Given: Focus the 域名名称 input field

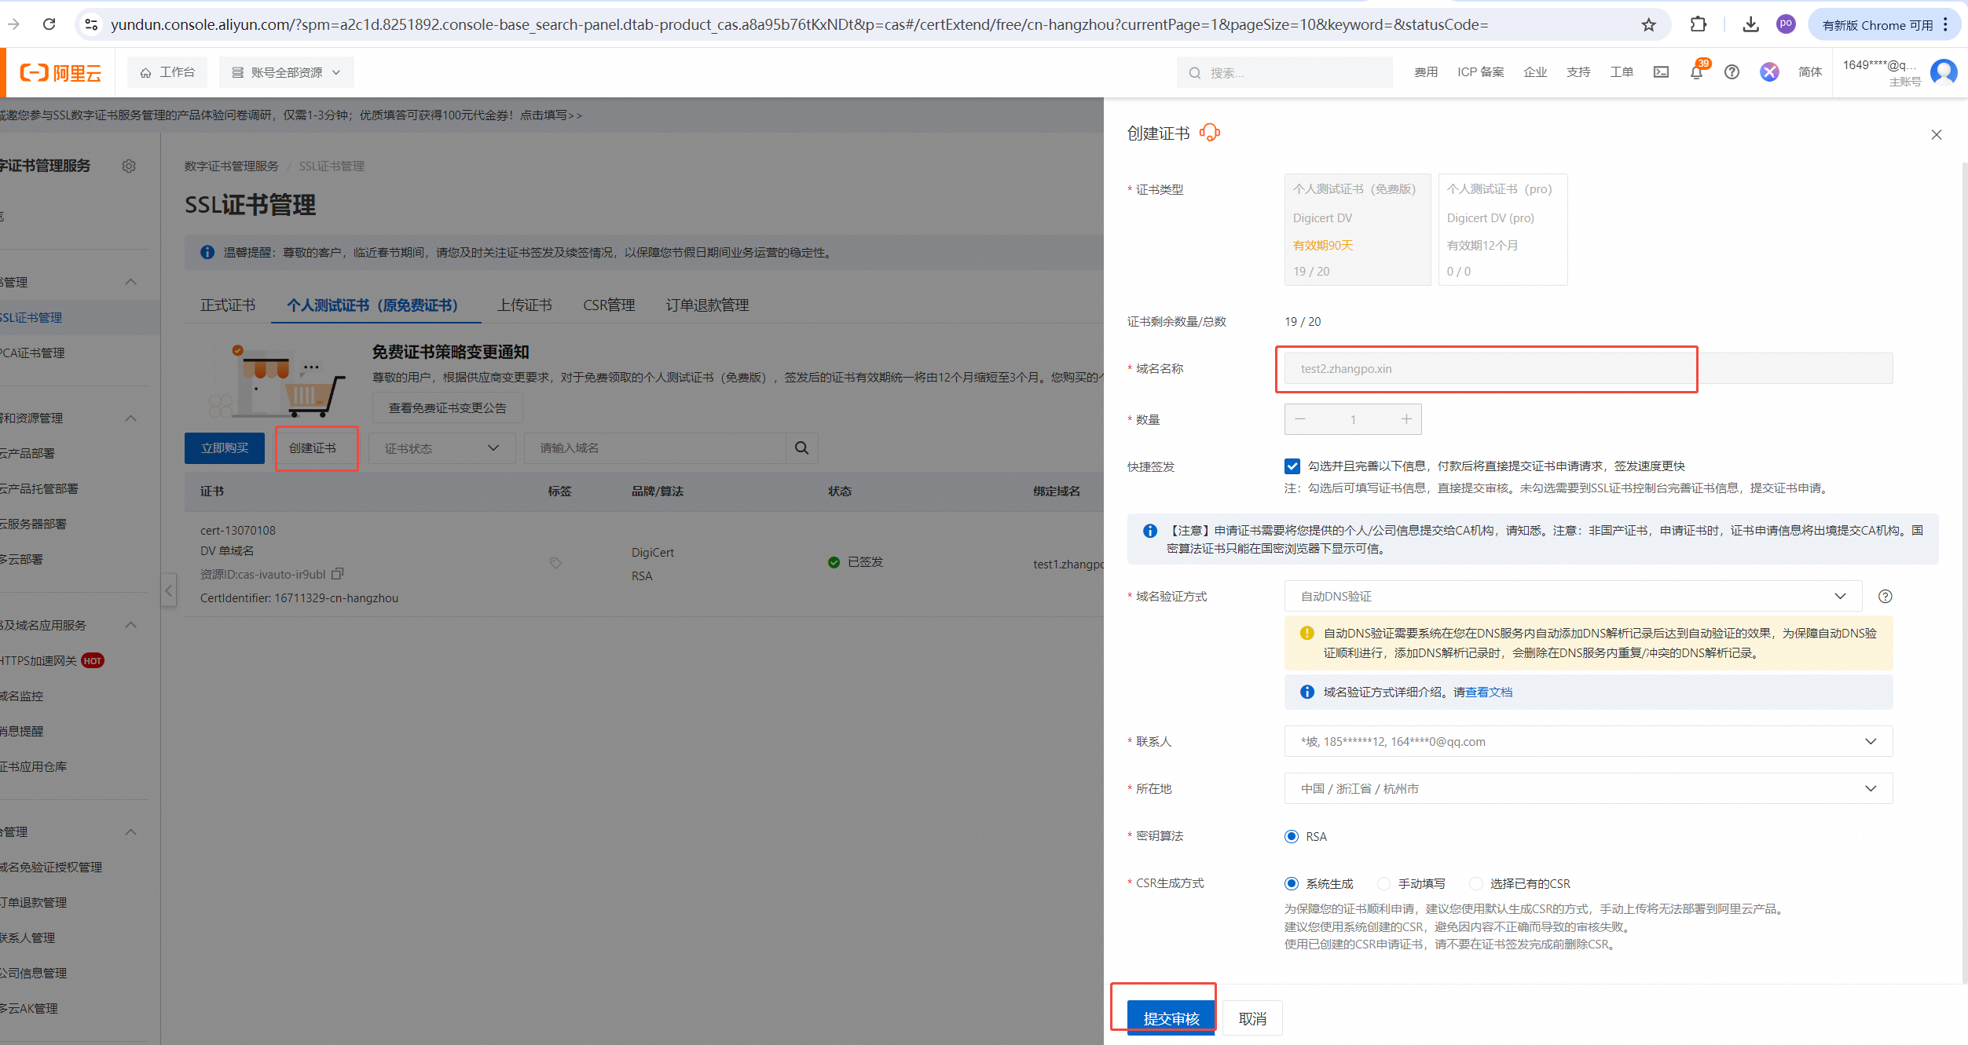Looking at the screenshot, I should tap(1589, 369).
